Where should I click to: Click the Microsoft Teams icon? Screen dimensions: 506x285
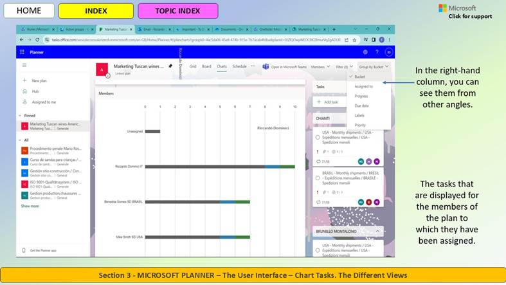[x=266, y=66]
